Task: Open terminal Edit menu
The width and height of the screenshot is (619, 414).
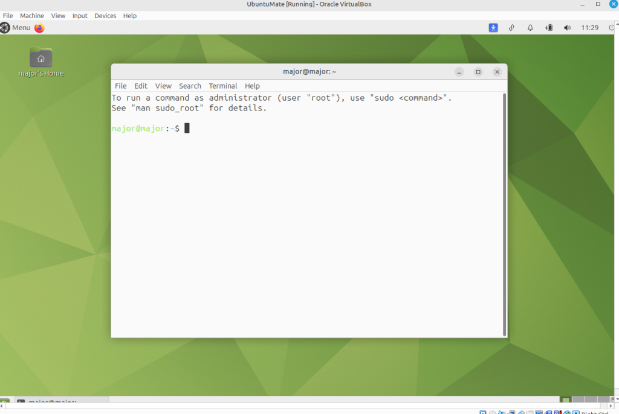Action: click(141, 86)
